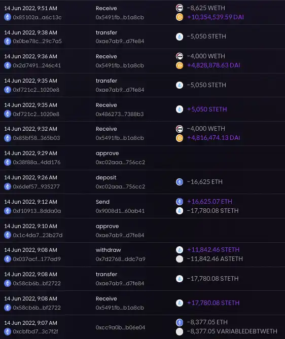This screenshot has height=339, width=285.
Task: Click the ASTETH icon beside -11,842.46 ASTETH
Action: [x=180, y=259]
